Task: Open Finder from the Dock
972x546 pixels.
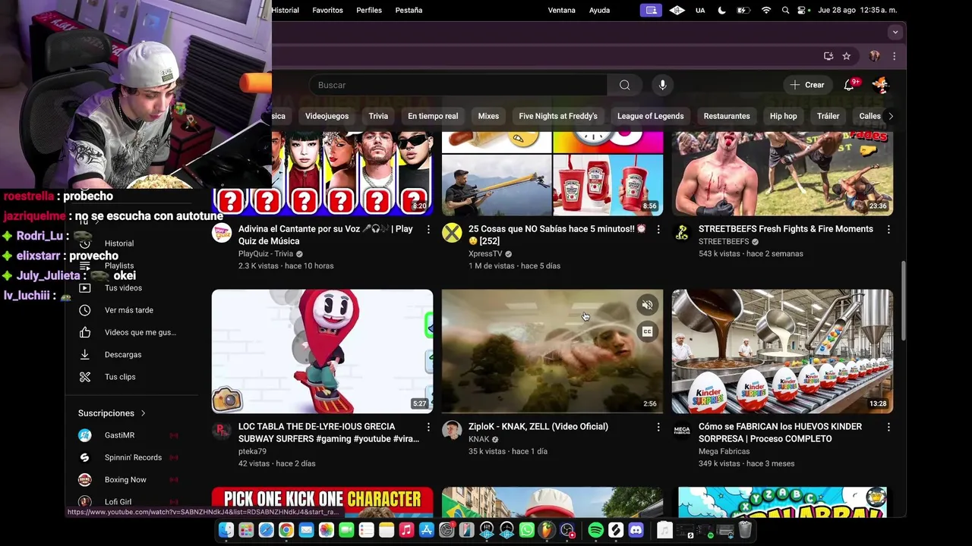Action: [x=226, y=531]
